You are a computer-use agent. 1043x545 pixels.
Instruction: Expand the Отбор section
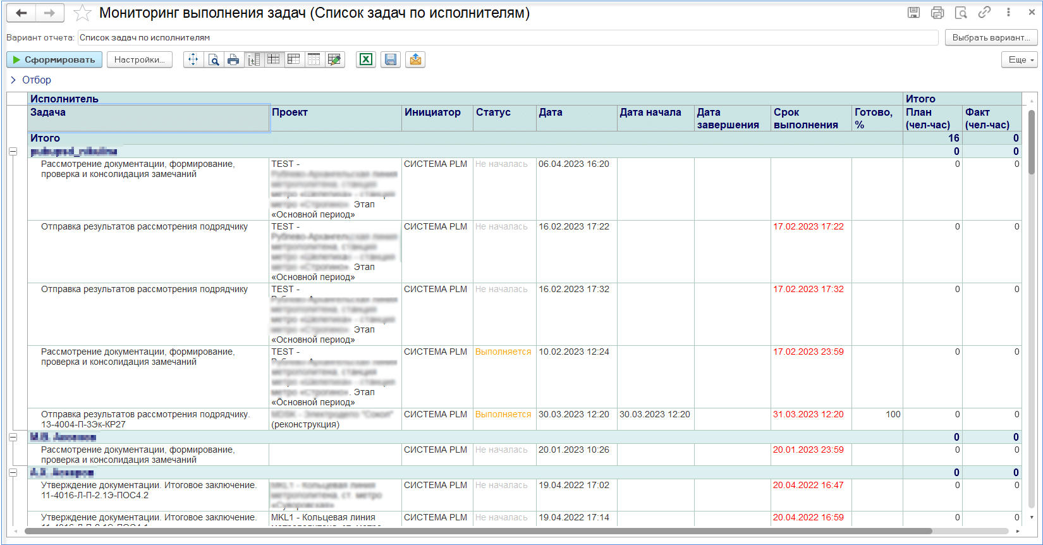click(30, 80)
